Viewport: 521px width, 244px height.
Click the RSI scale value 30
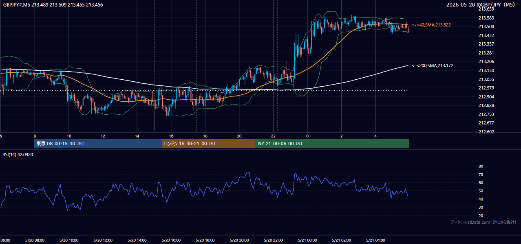point(481,207)
